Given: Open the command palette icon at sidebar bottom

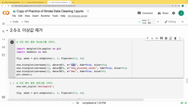Looking at the screenshot, I should click(x=4, y=97).
